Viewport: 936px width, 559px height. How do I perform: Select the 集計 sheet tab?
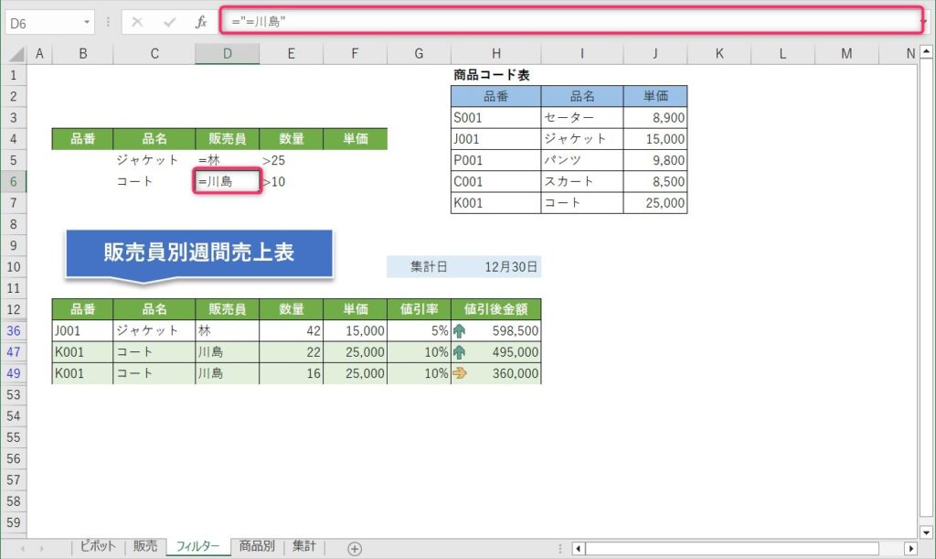click(304, 547)
